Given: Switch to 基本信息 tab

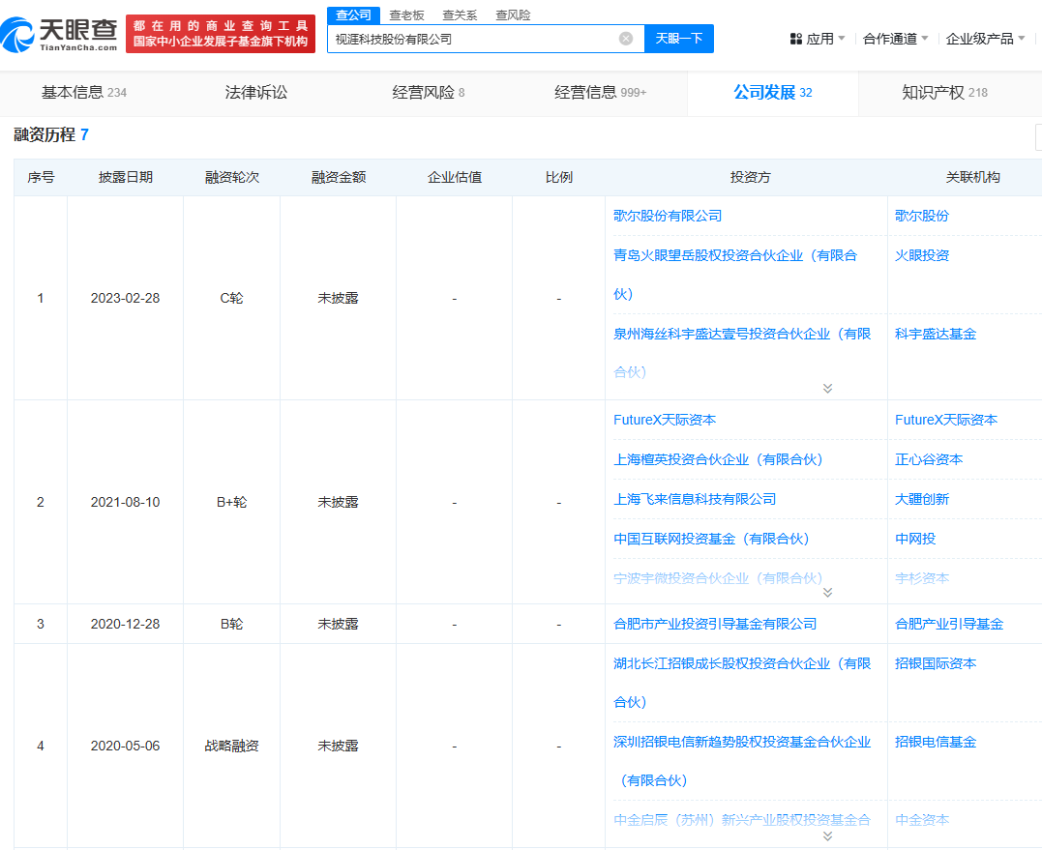Looking at the screenshot, I should [x=83, y=93].
